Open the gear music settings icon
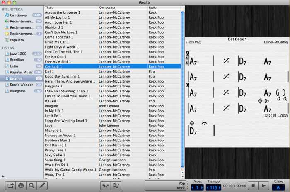Screen dimensions: 290x192 pos(116,185)
